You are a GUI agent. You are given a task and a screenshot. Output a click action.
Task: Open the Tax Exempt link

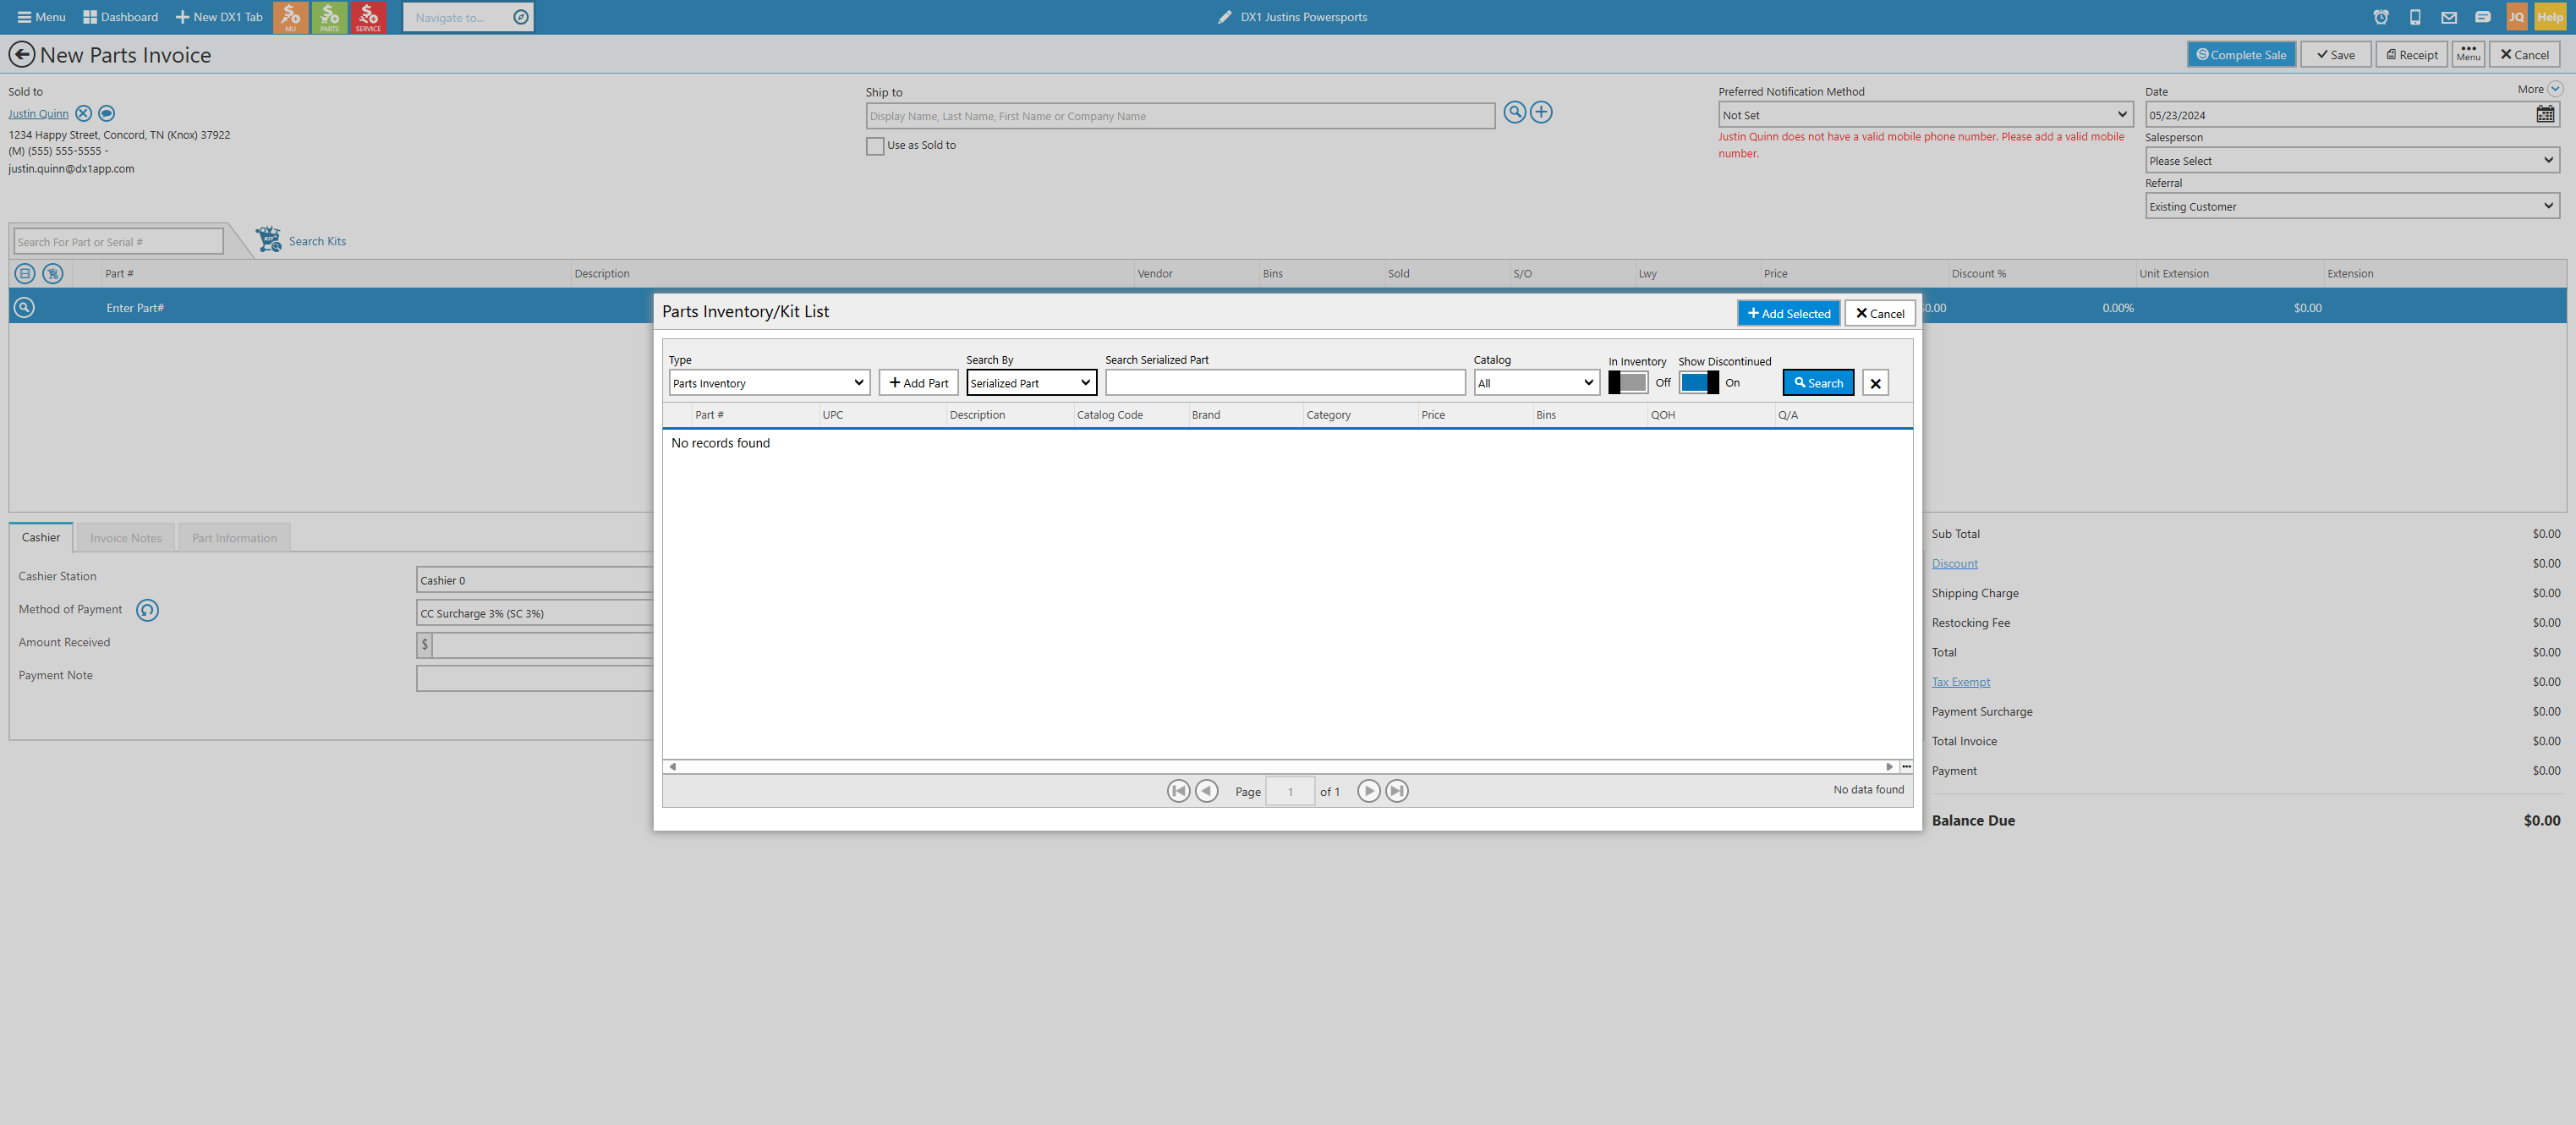pyautogui.click(x=1960, y=682)
